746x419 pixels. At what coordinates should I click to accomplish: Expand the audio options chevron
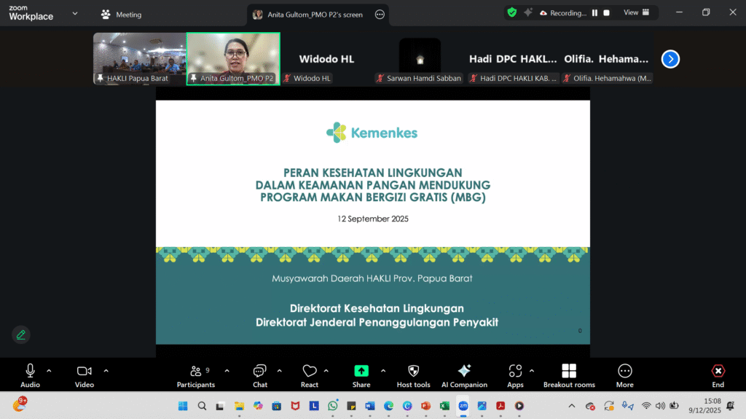point(49,370)
